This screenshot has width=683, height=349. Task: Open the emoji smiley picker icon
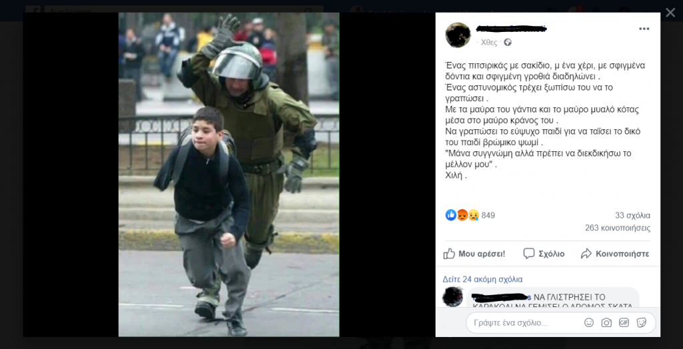pos(589,322)
